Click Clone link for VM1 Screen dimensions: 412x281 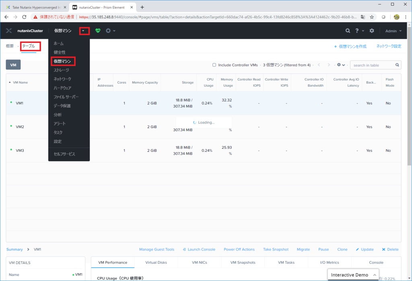coord(342,249)
